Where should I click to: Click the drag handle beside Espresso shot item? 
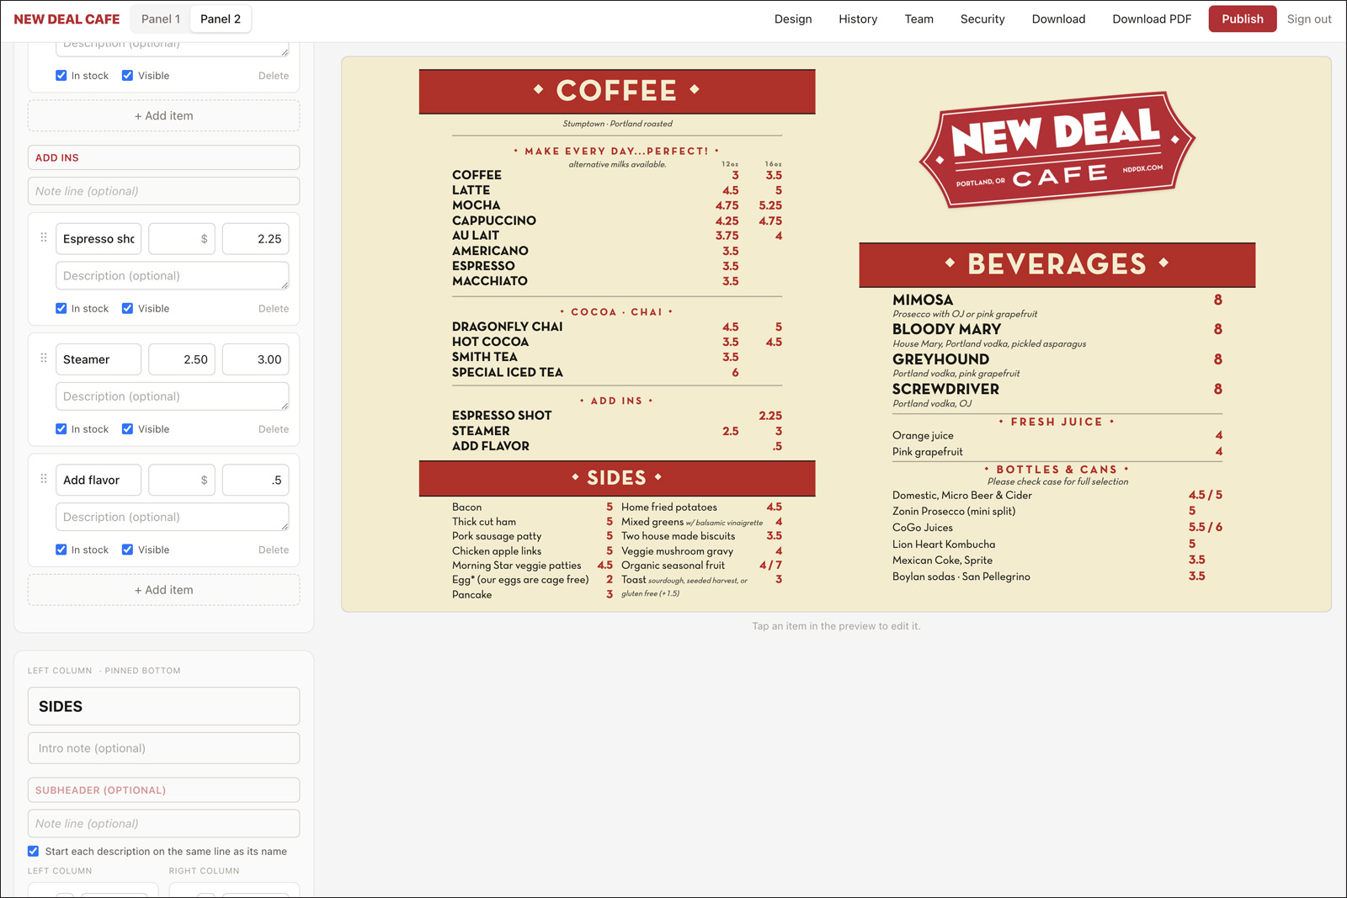click(x=44, y=237)
